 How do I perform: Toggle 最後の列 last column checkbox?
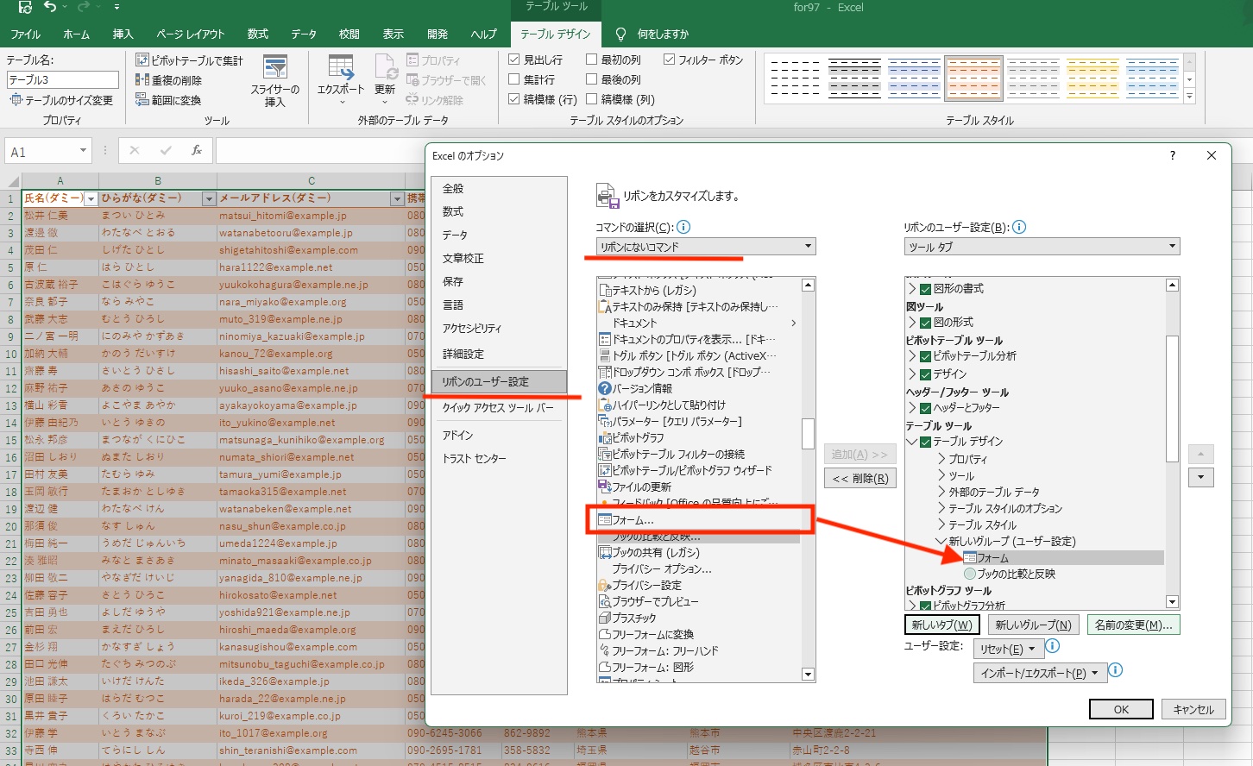[592, 79]
